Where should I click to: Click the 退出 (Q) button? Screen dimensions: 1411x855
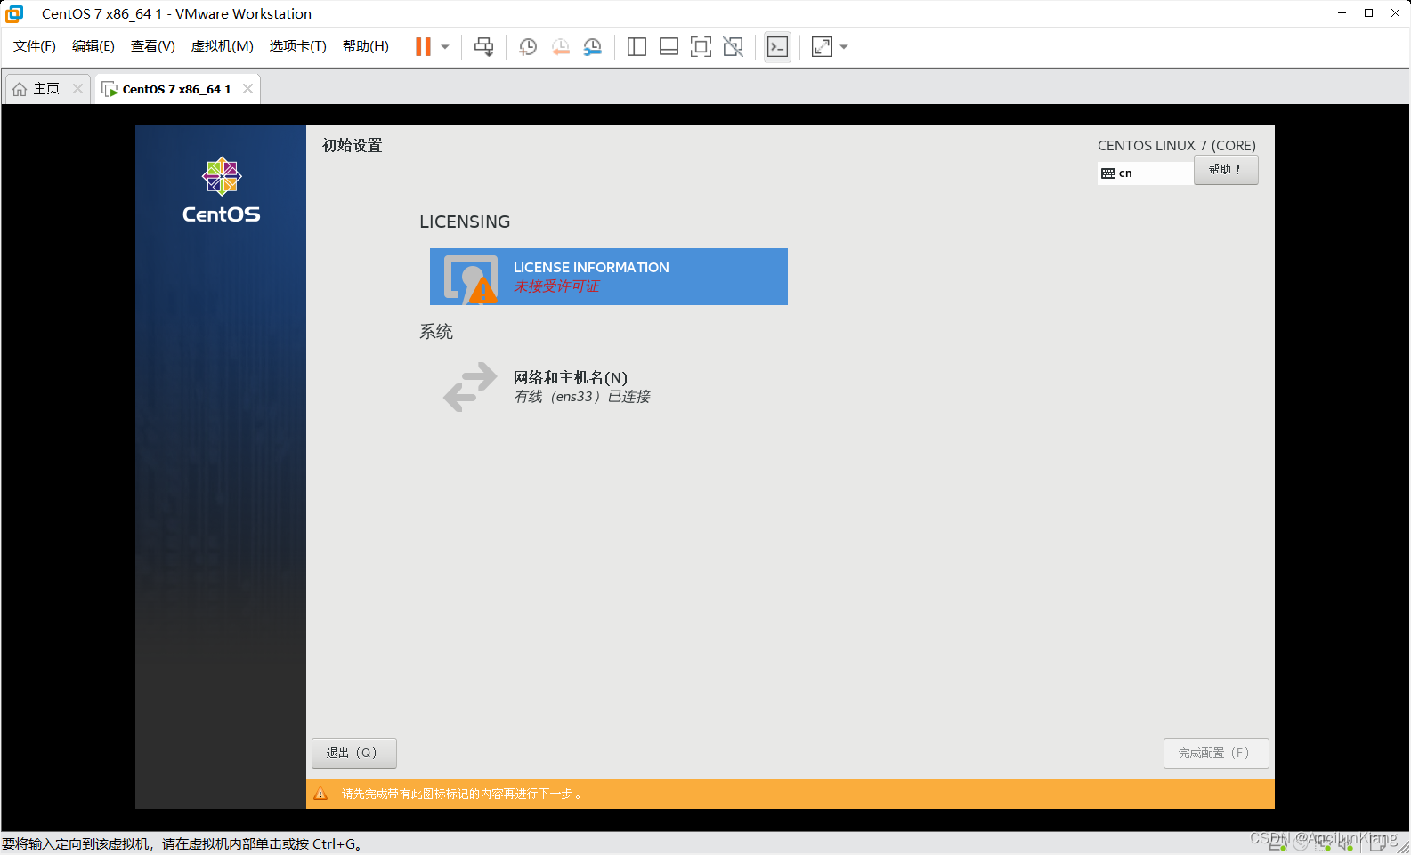tap(354, 753)
